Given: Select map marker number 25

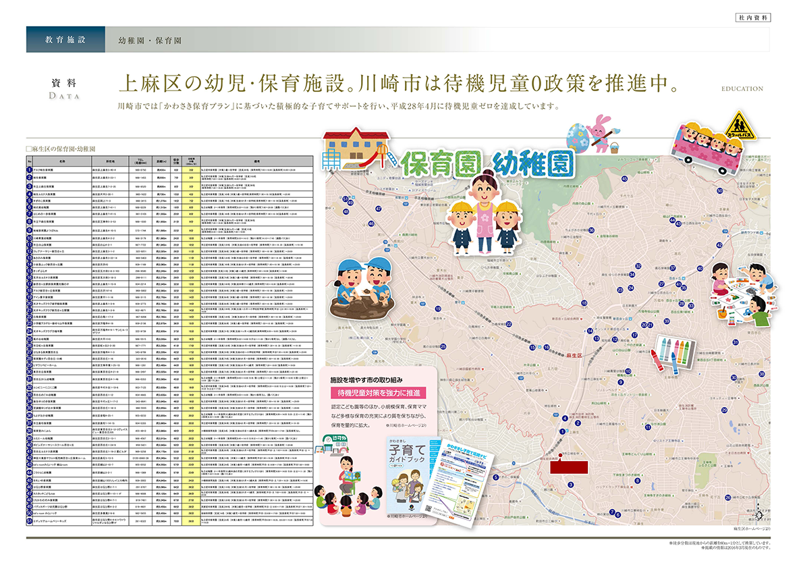Looking at the screenshot, I should pyautogui.click(x=443, y=346).
